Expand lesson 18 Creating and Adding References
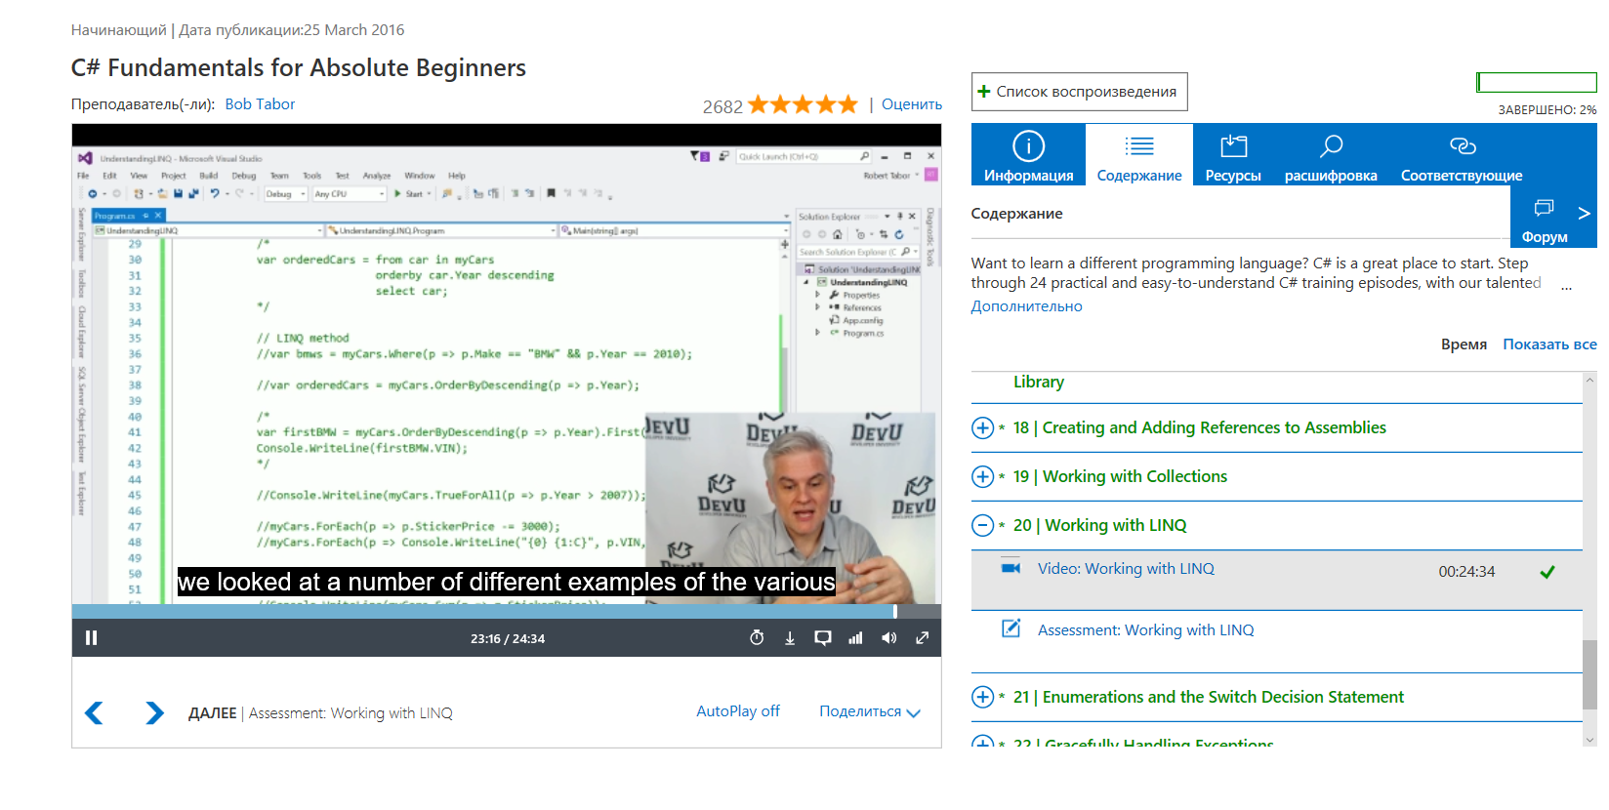 982,427
